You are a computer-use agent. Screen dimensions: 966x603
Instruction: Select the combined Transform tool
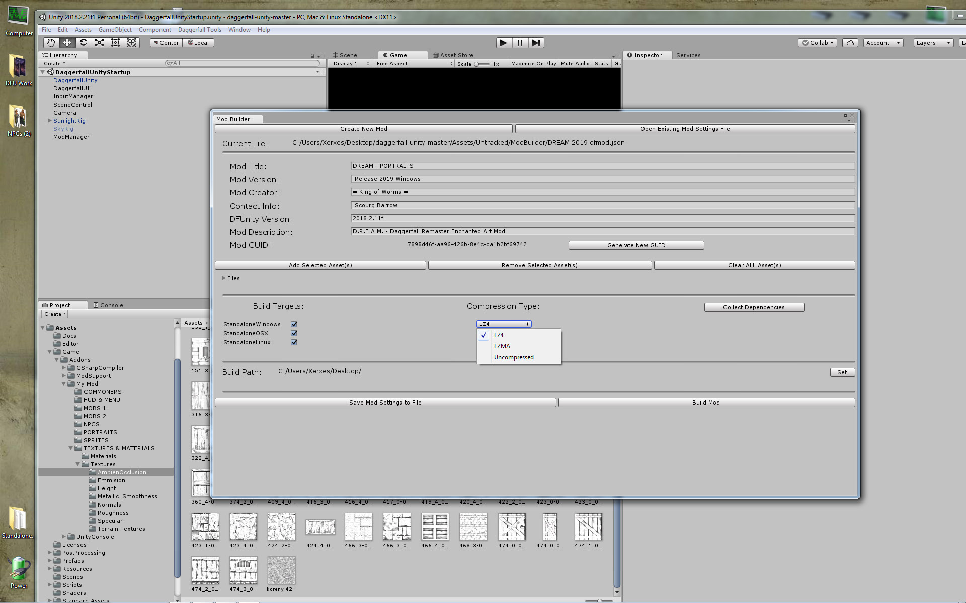(x=132, y=43)
